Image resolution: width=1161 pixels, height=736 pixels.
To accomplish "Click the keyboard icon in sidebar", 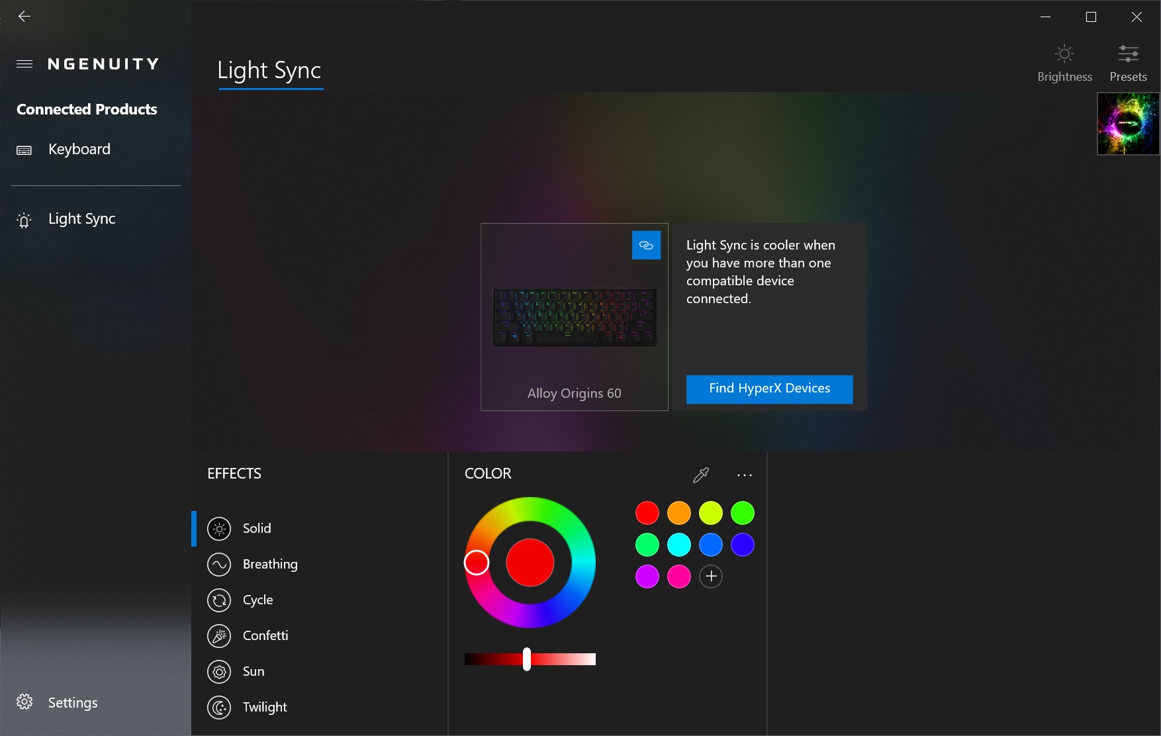I will point(24,150).
